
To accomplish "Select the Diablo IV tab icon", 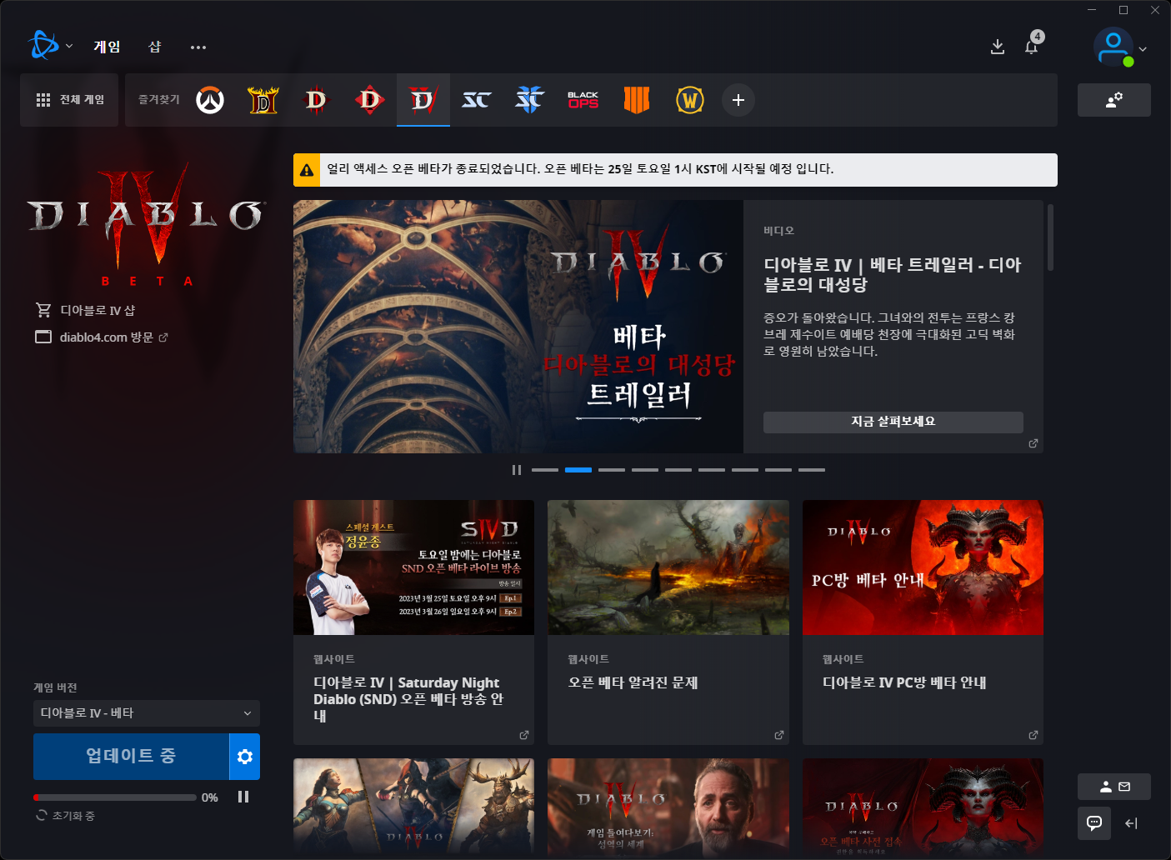I will click(423, 100).
